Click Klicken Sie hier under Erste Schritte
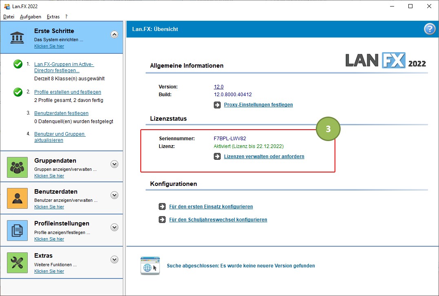The height and width of the screenshot is (296, 439). (49, 46)
